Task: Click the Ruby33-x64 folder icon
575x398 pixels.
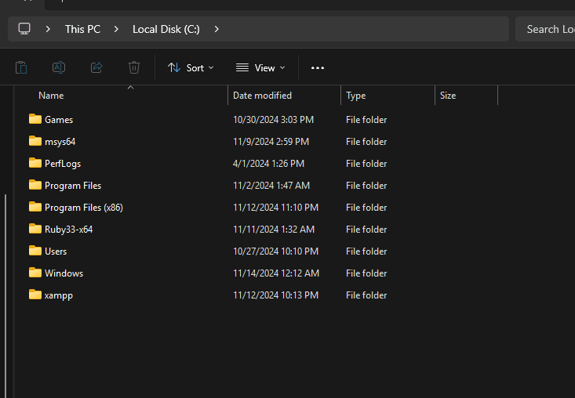Action: coord(35,229)
